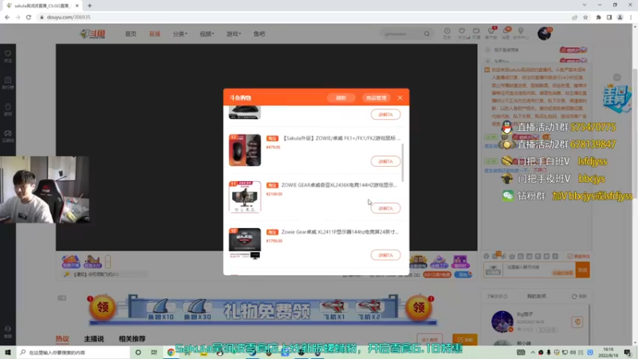Click the 【Sakula外设】ZOWIE FK1+ product title
This screenshot has height=359, width=638.
341,138
